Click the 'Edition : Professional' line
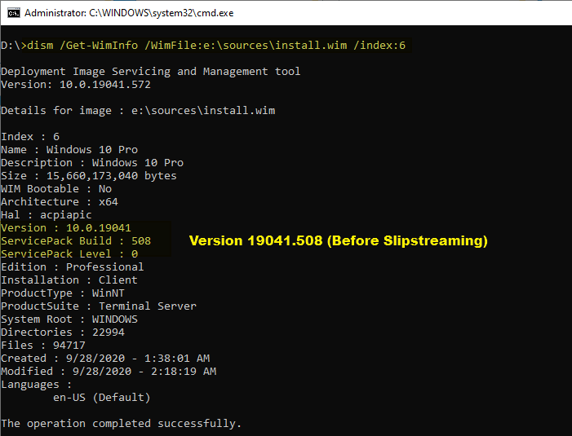The image size is (572, 436). pyautogui.click(x=73, y=267)
